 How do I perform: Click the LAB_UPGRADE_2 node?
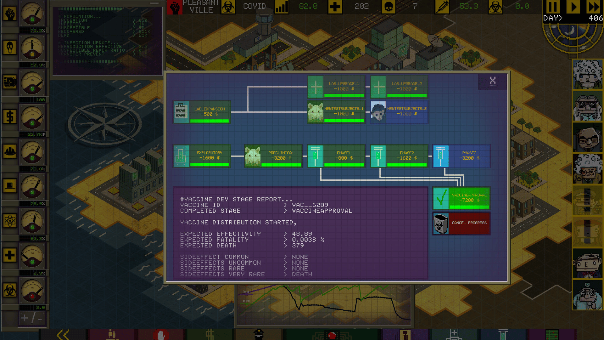(x=399, y=87)
